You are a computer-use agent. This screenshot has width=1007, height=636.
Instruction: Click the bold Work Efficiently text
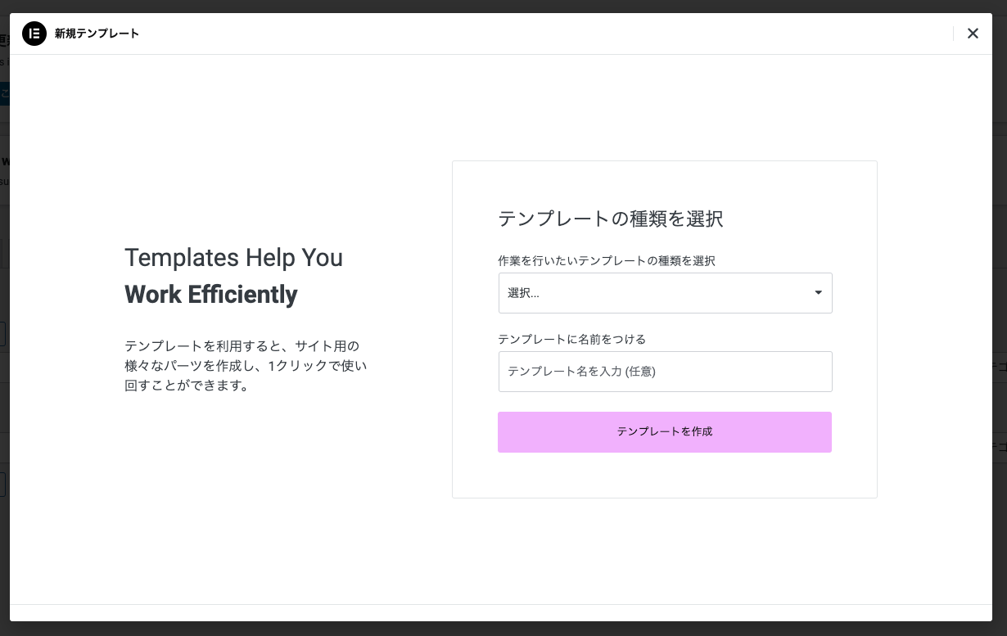pos(210,295)
